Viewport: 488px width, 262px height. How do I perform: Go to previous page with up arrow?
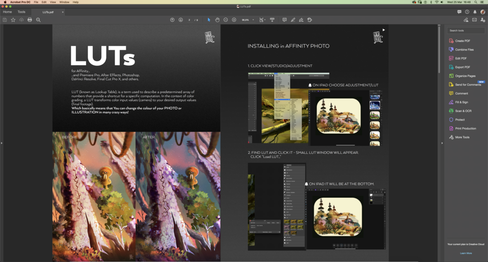172,20
